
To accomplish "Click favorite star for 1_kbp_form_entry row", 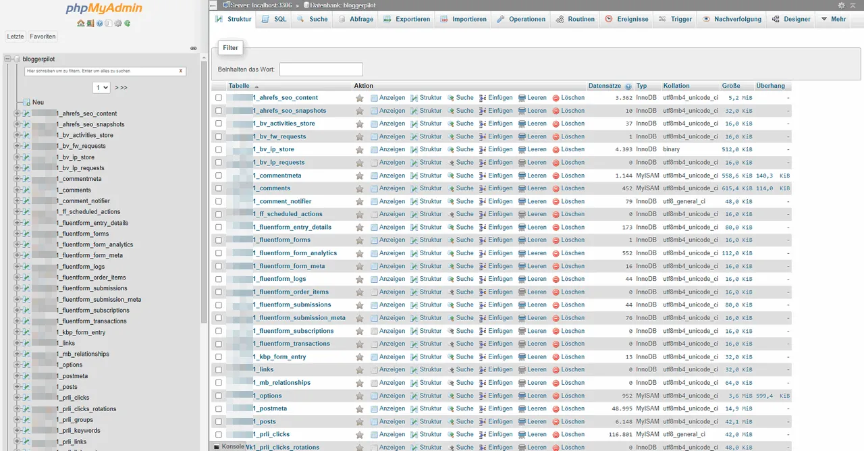I will (360, 357).
